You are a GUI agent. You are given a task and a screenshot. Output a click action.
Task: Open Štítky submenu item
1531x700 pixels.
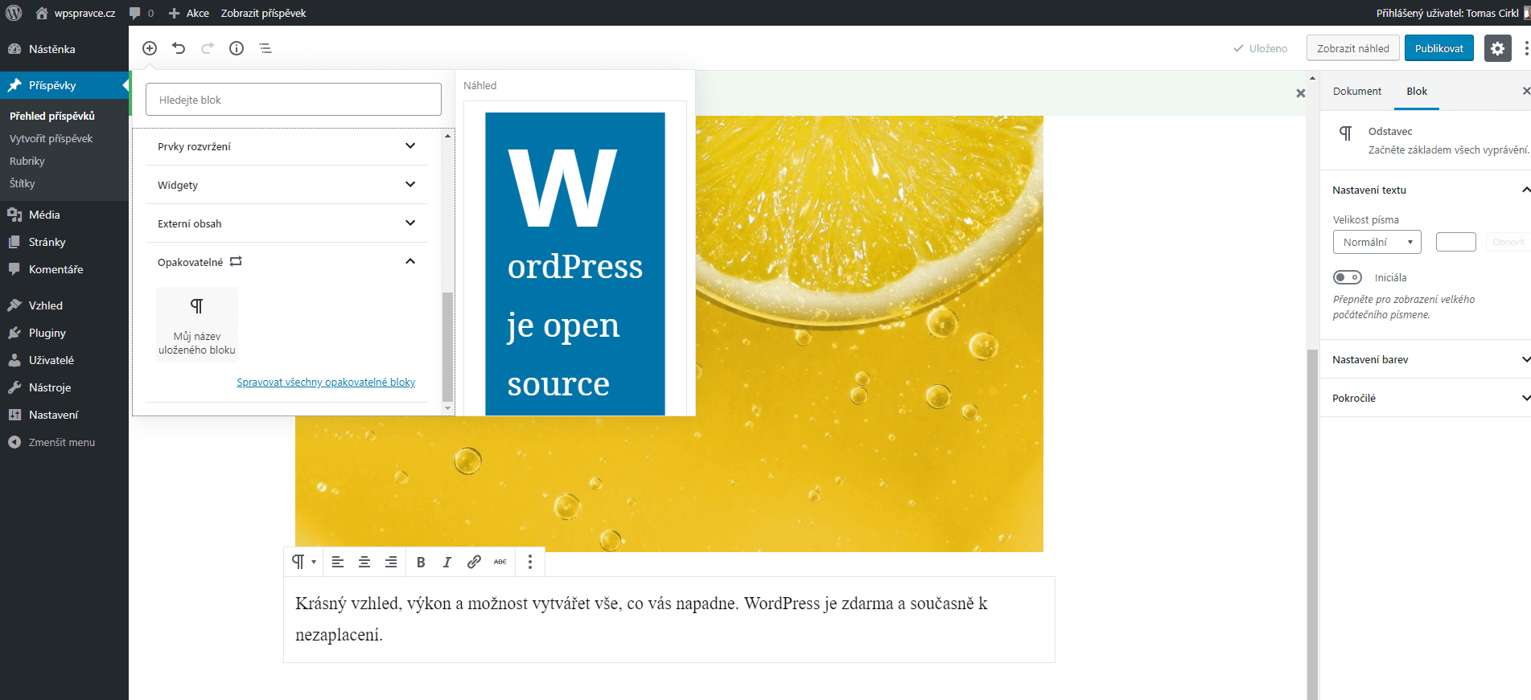click(x=23, y=183)
